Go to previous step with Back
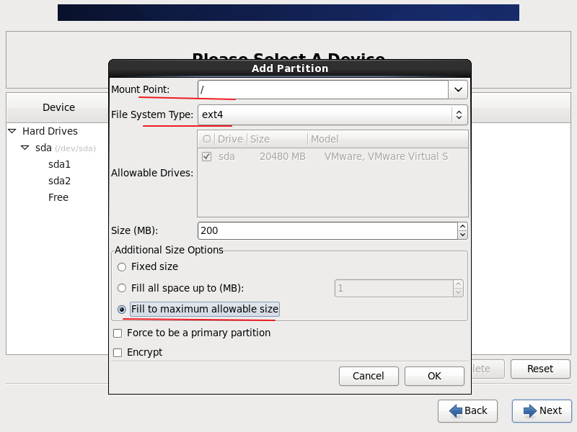This screenshot has height=432, width=577. click(x=467, y=411)
